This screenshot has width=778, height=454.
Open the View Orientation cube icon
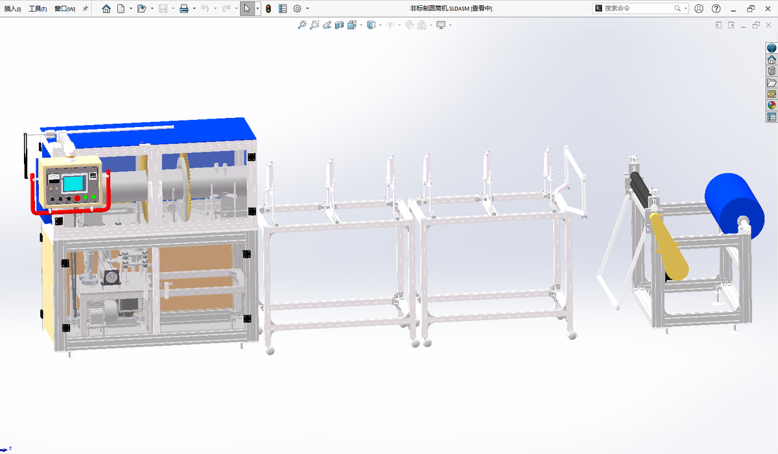(352, 25)
